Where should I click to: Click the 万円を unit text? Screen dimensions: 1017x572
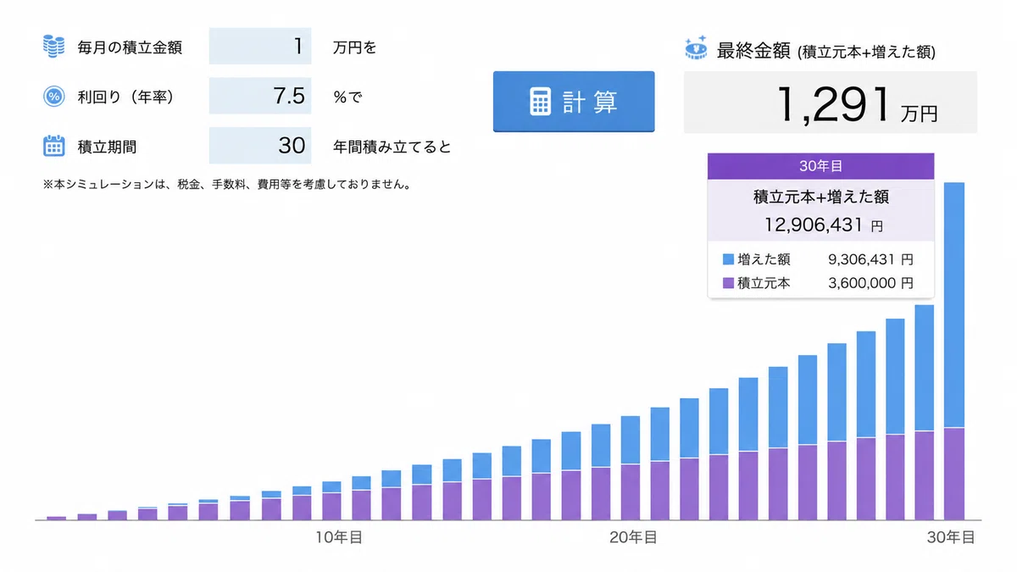coord(355,47)
